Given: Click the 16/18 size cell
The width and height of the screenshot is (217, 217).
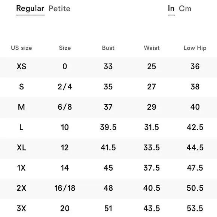Looking at the screenshot, I should click(65, 188).
